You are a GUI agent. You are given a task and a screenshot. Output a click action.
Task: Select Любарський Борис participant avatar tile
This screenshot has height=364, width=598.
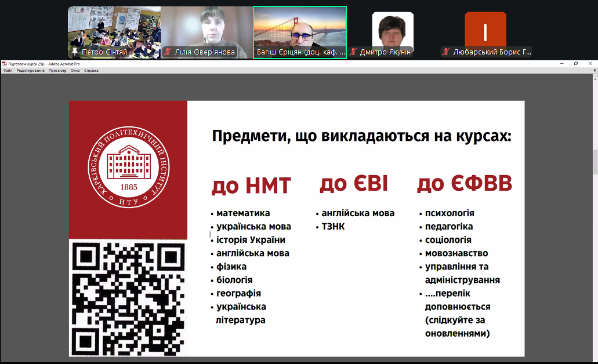pos(485,32)
